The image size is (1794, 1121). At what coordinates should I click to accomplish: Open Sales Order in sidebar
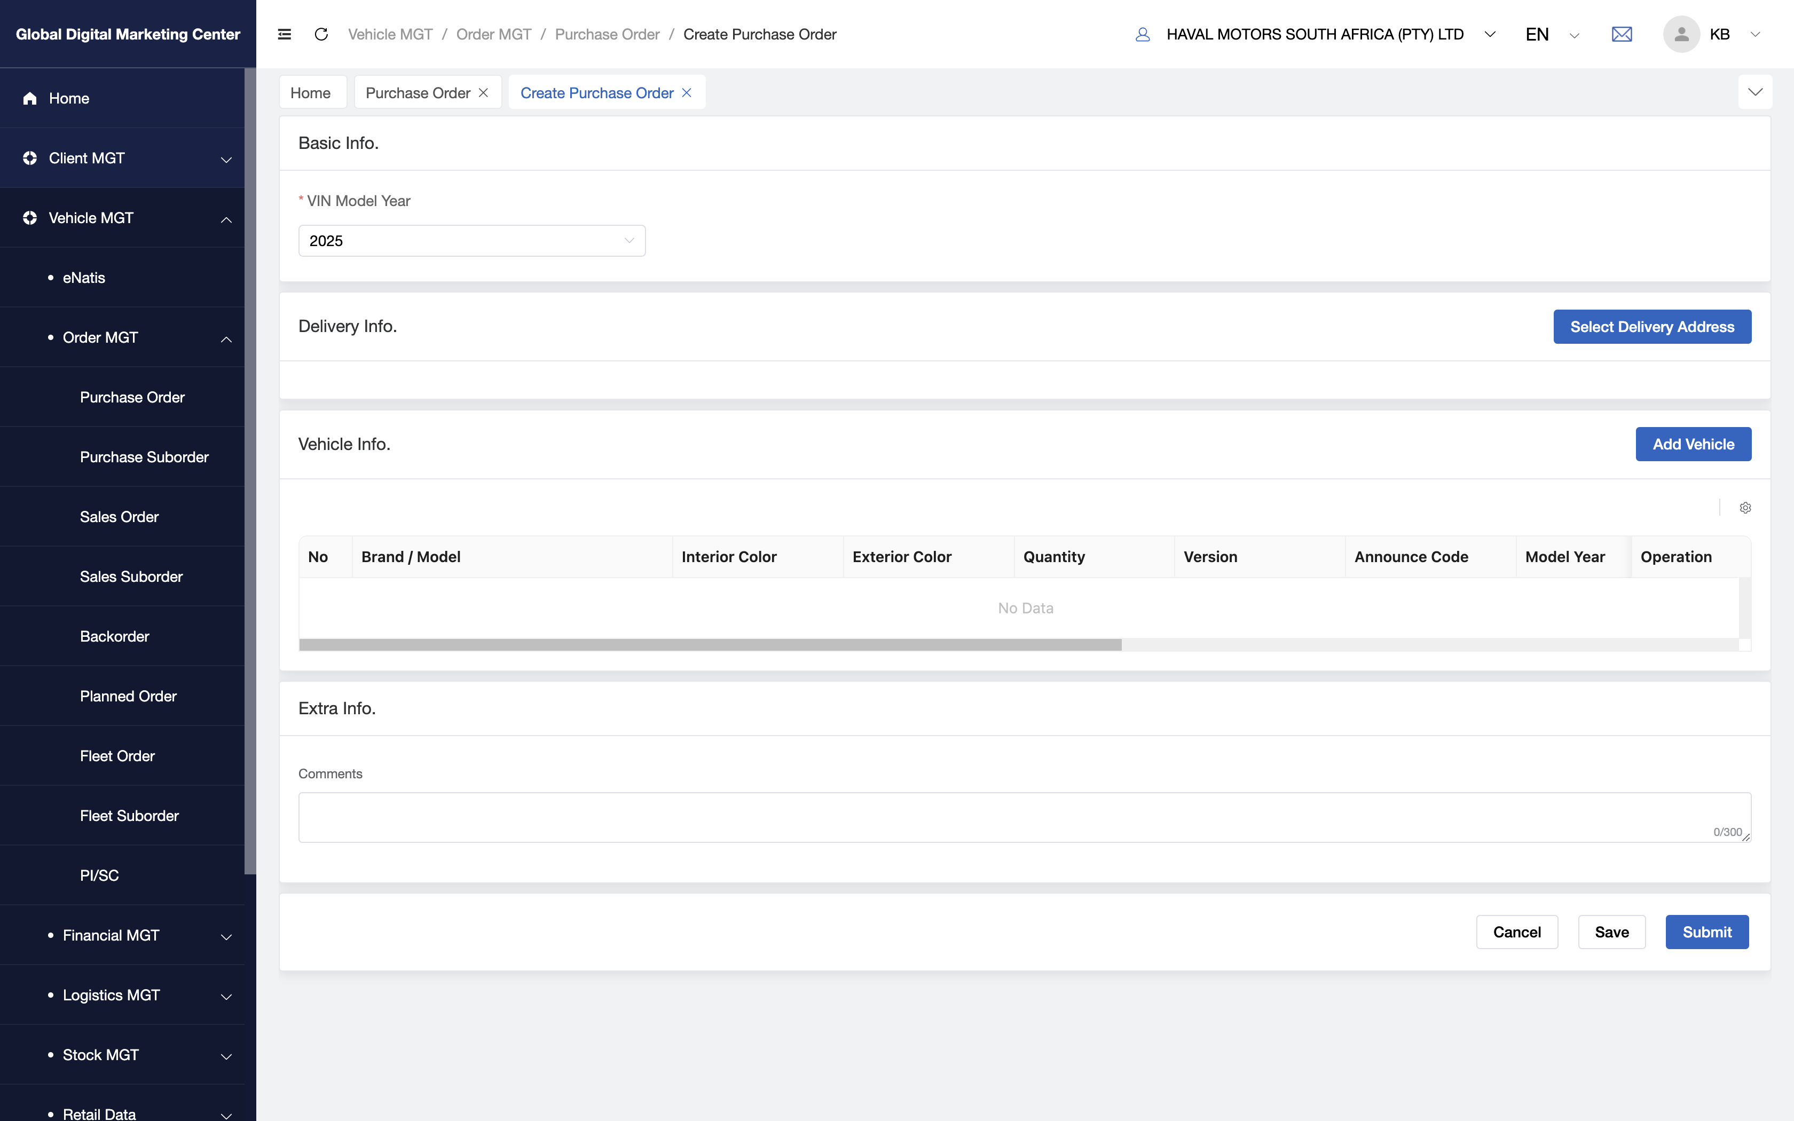[122, 517]
